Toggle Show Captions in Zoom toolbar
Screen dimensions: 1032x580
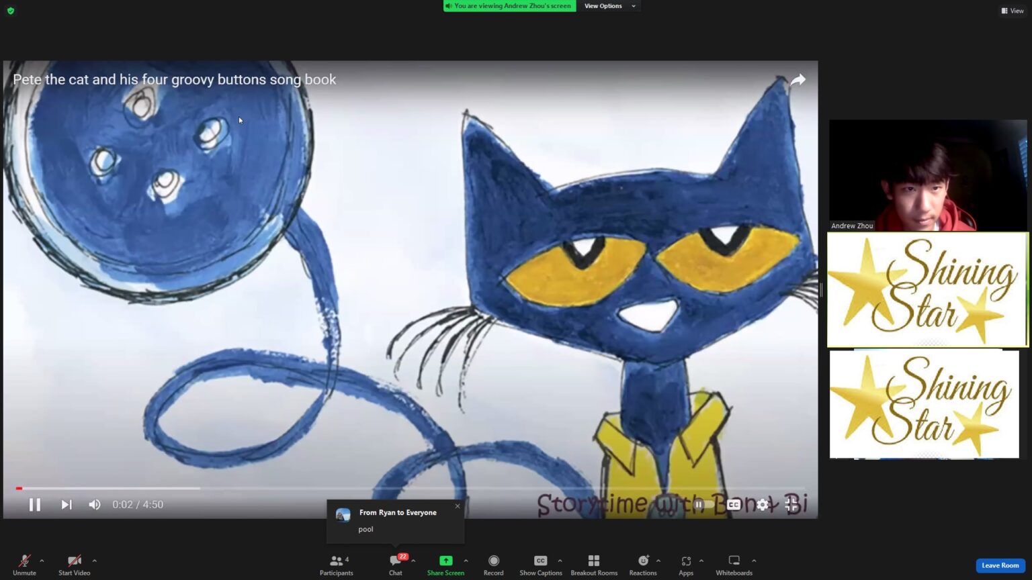click(540, 565)
